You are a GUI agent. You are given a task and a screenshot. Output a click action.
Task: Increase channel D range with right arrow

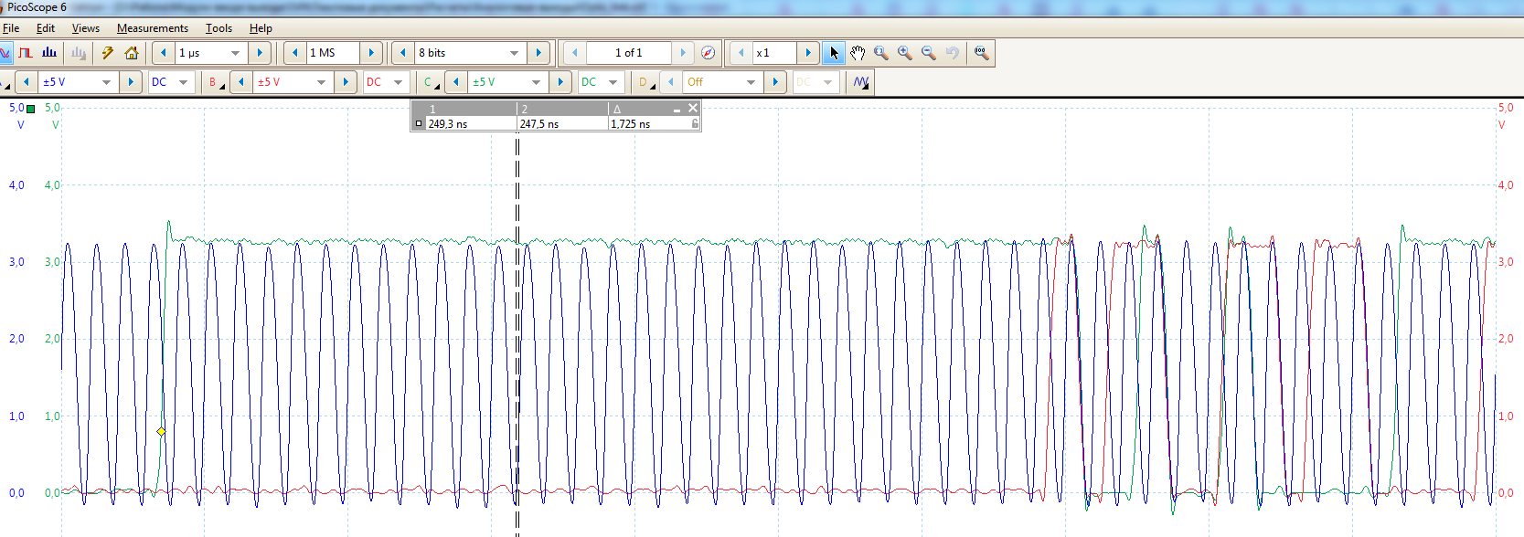[775, 82]
